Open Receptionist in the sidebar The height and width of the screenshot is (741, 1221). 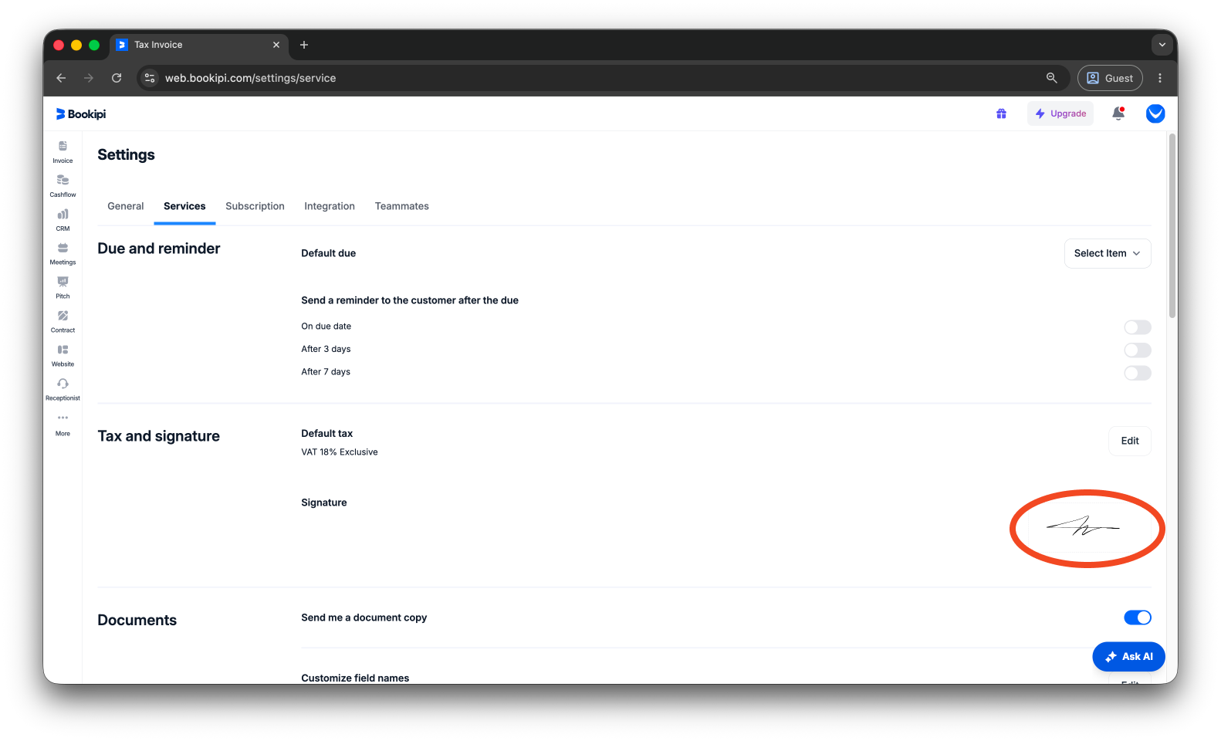click(63, 390)
